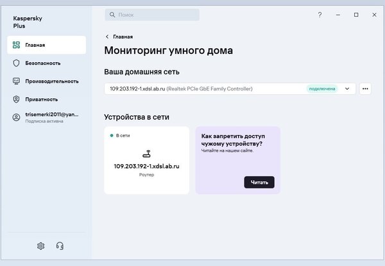Go back using the arrow before Главная
The width and height of the screenshot is (385, 266).
[x=107, y=37]
